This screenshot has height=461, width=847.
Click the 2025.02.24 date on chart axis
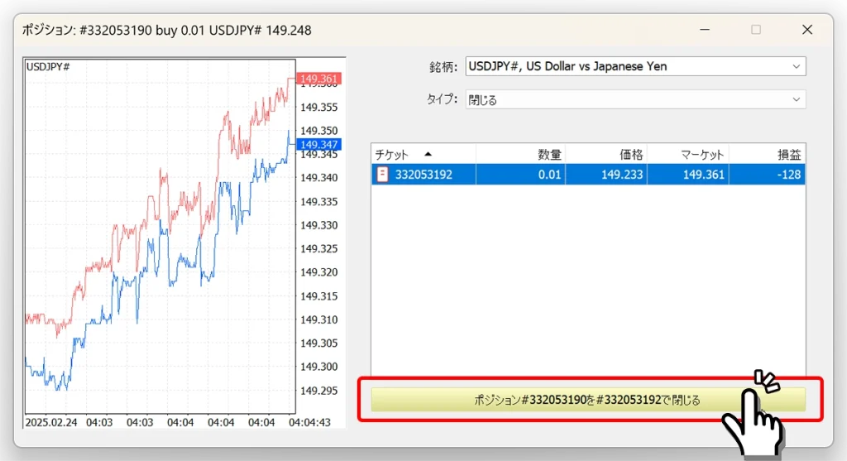tap(51, 422)
